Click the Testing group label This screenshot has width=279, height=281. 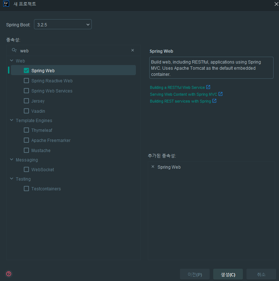pyautogui.click(x=23, y=179)
